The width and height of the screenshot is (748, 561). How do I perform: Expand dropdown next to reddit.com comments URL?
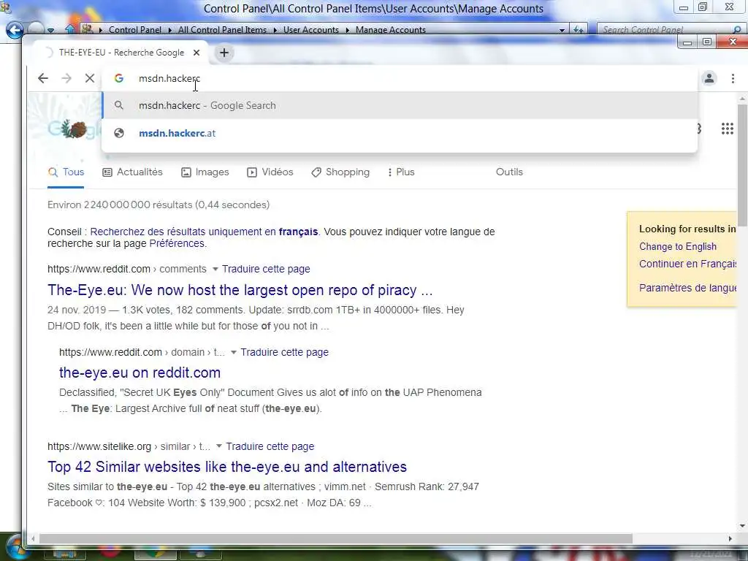click(215, 270)
